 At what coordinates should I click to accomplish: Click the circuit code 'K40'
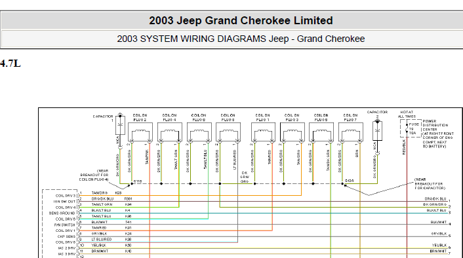point(128,251)
